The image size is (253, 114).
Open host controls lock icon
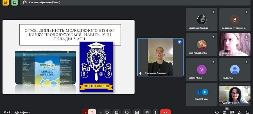tap(247, 112)
